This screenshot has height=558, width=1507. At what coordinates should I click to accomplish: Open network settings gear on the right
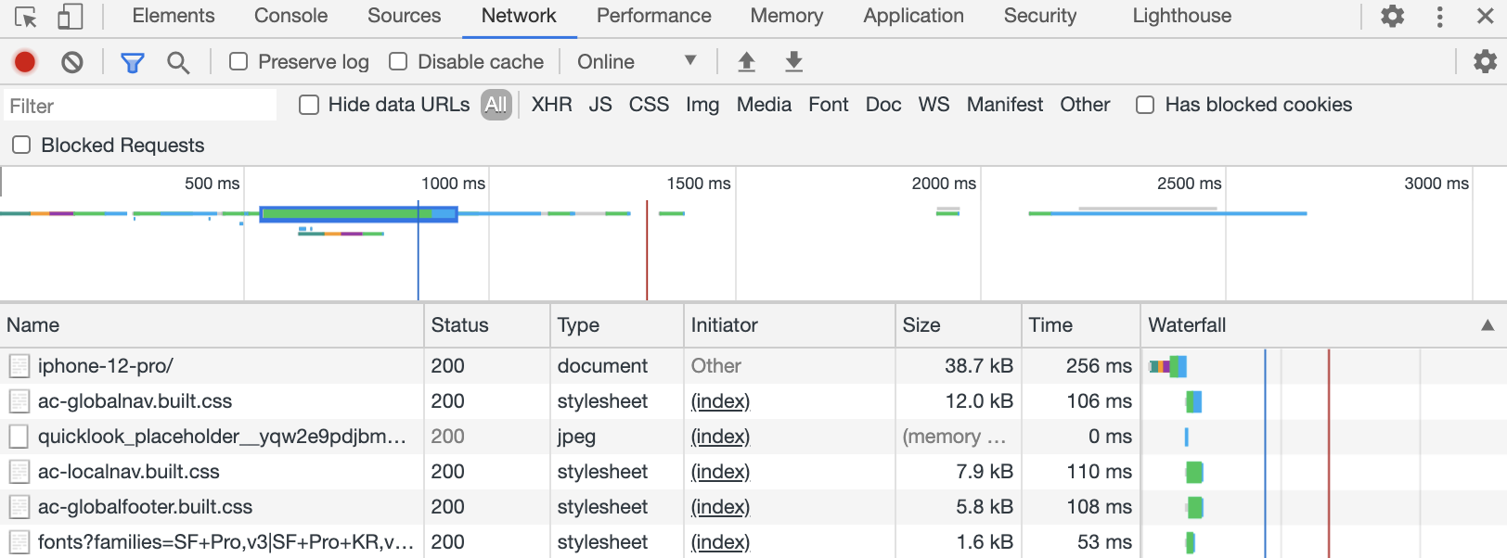1485,62
